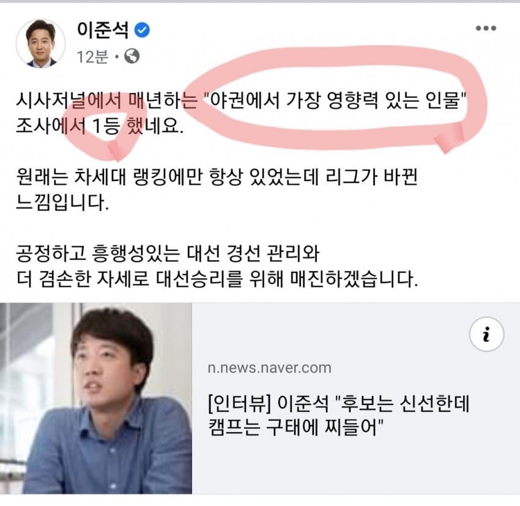Click the text 조사에서 1등 했네요

pos(100,126)
